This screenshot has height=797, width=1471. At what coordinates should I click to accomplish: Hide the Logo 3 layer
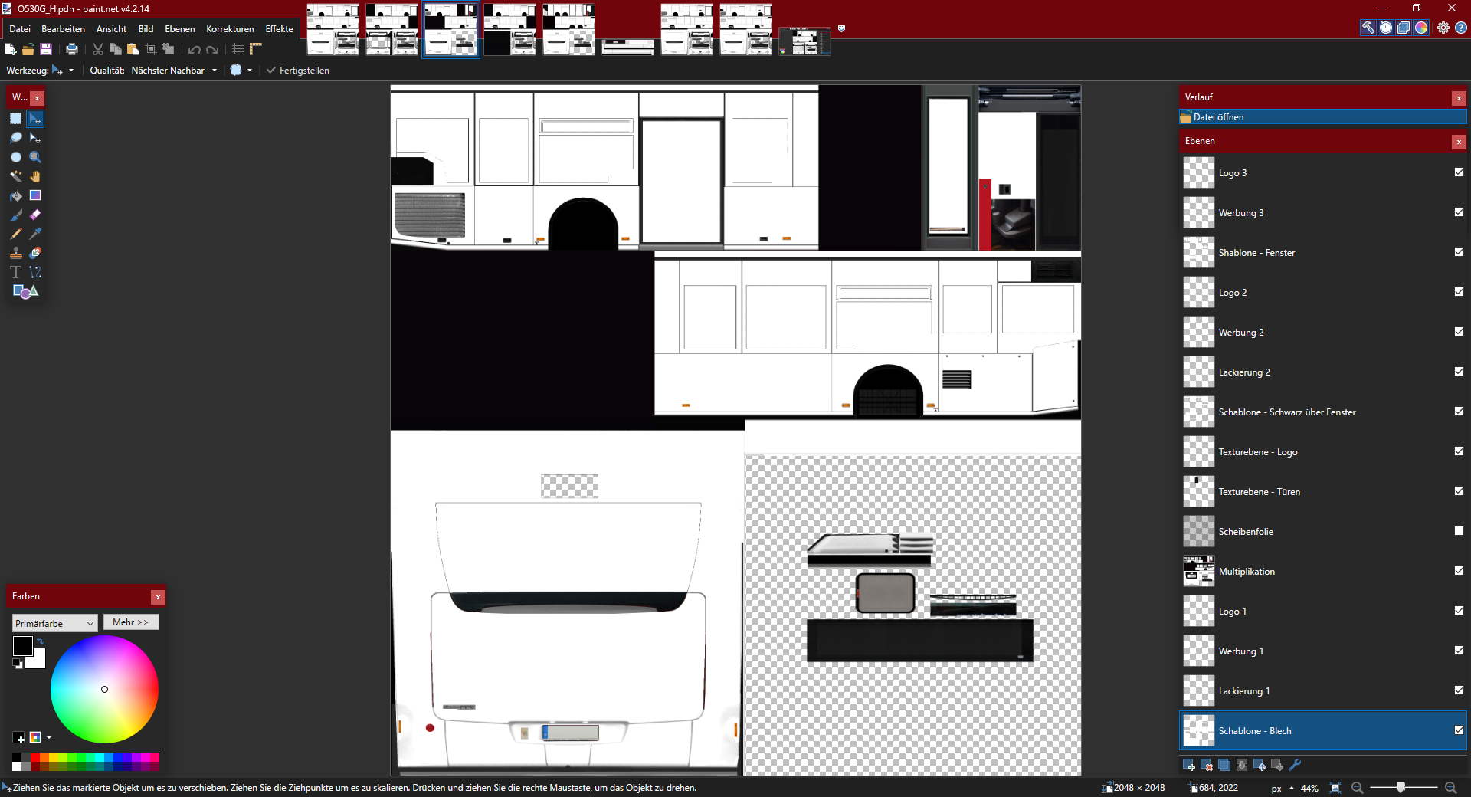pyautogui.click(x=1459, y=172)
